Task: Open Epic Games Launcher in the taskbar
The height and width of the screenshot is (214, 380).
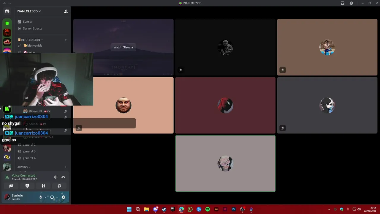Action: [x=173, y=209]
